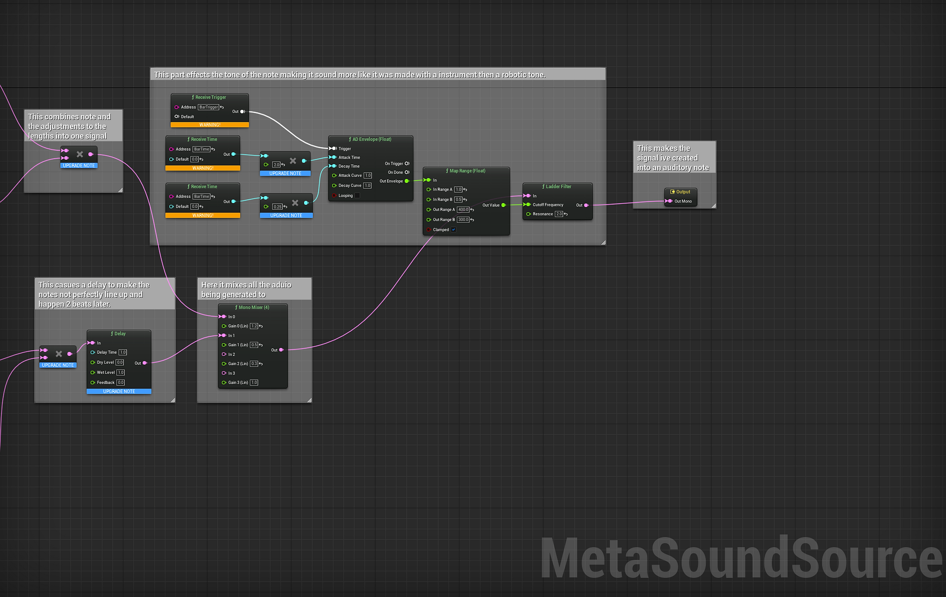Click the Attack Time input pin
Image resolution: width=946 pixels, height=597 pixels.
(334, 157)
